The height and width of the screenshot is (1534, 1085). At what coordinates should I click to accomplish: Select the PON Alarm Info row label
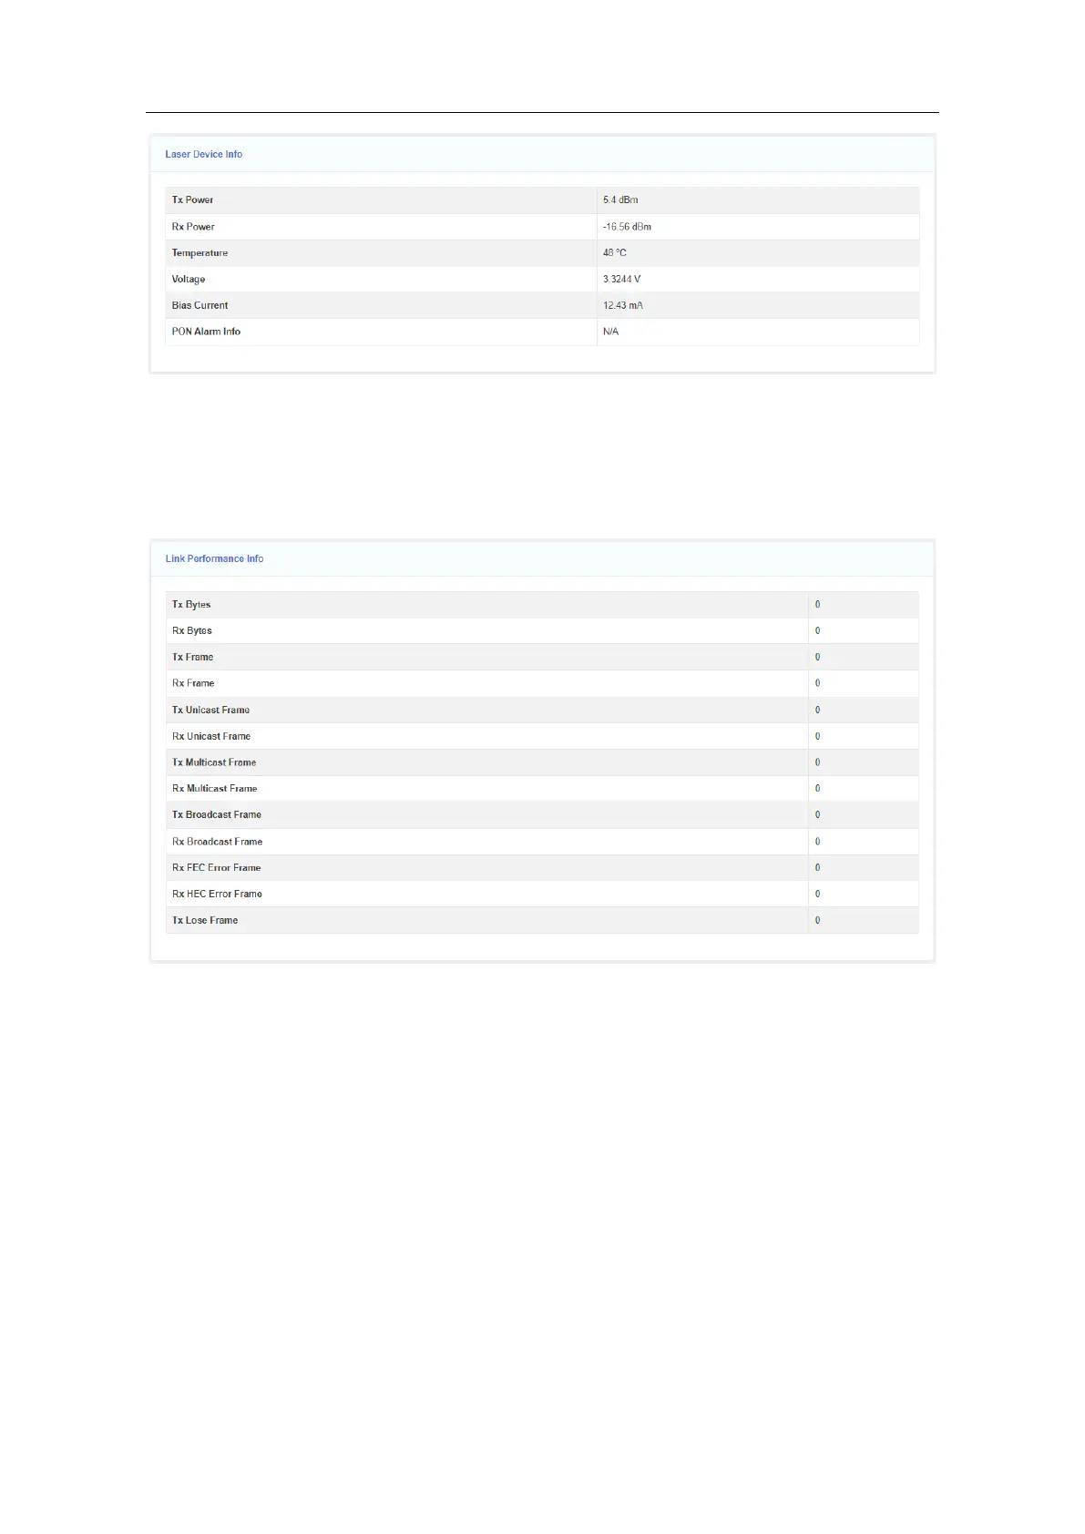click(206, 332)
